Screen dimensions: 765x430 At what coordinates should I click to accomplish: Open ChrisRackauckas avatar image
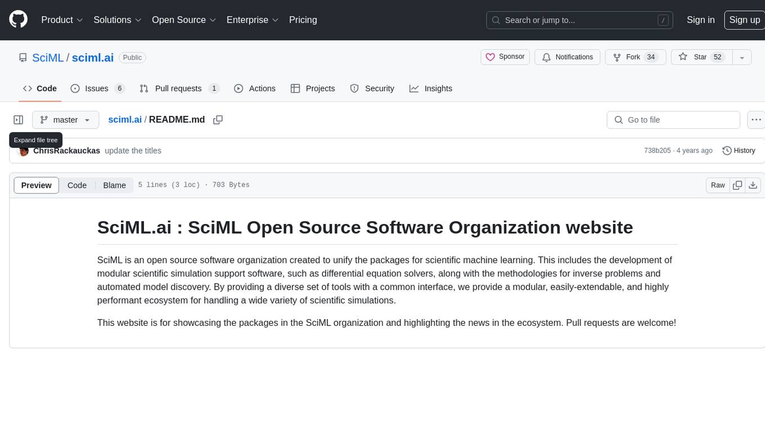click(x=23, y=151)
